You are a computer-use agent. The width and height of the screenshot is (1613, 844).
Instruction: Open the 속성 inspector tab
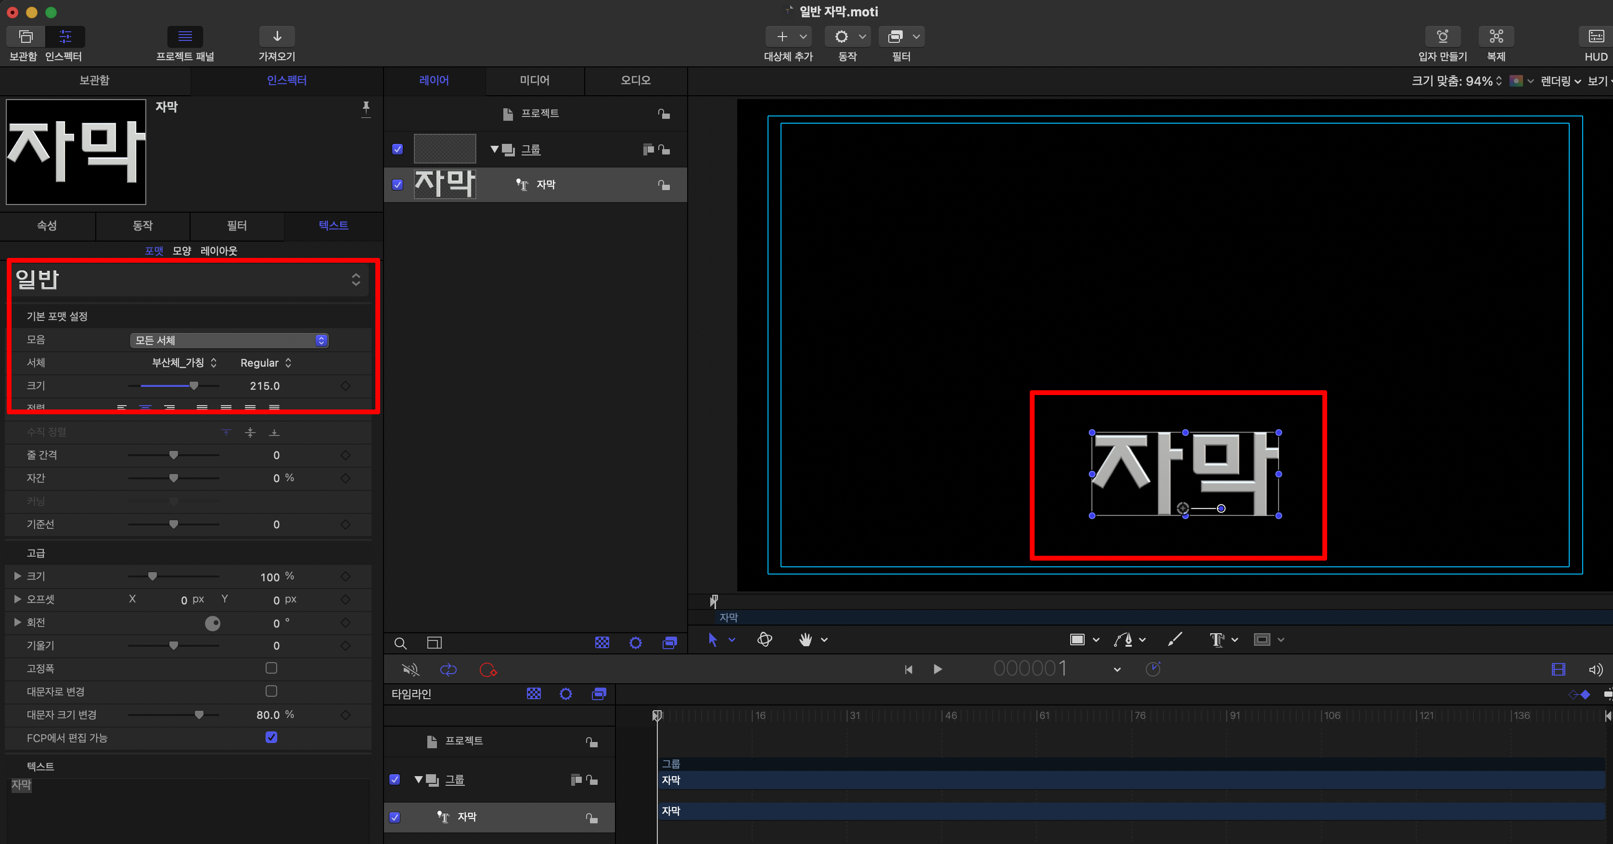pos(47,225)
